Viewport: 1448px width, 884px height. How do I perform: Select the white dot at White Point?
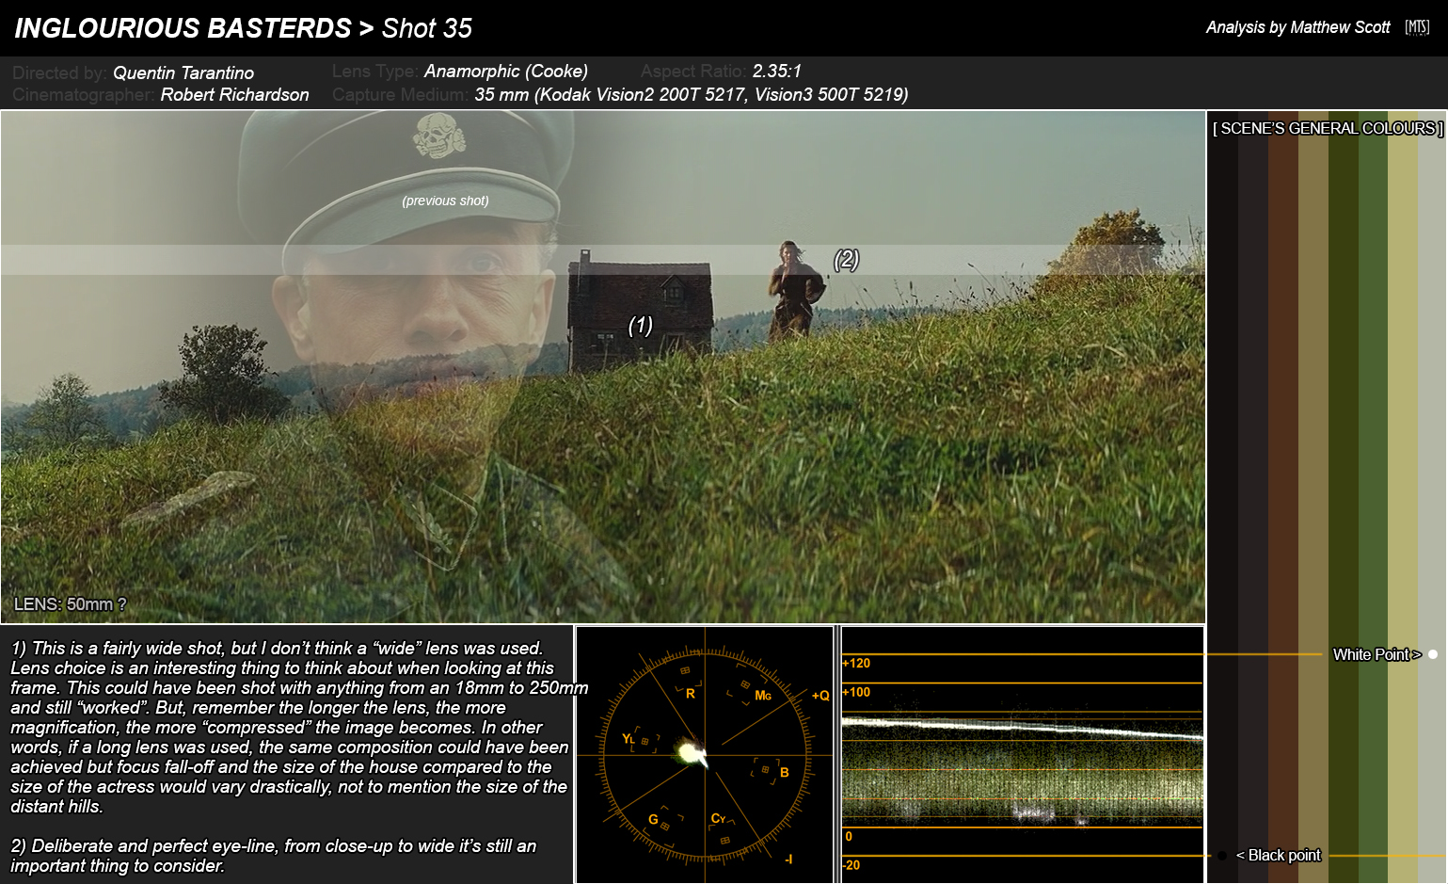(x=1433, y=654)
